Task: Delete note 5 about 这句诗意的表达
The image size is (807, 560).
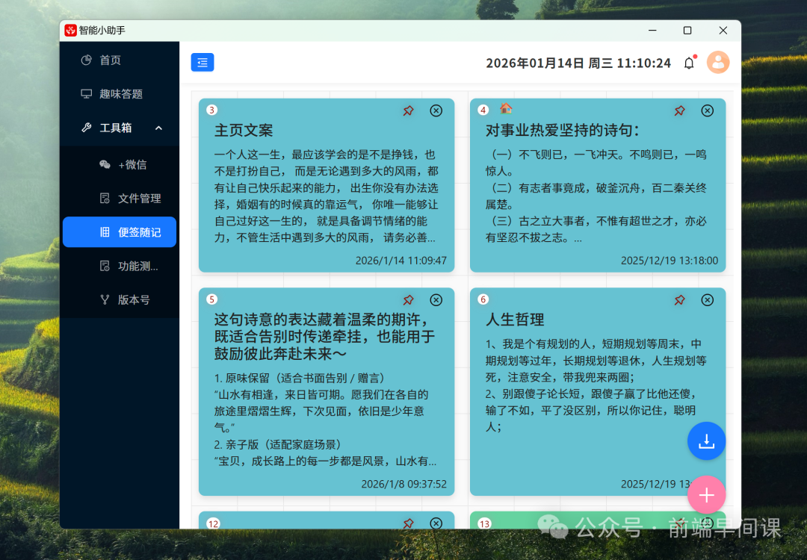Action: click(436, 300)
